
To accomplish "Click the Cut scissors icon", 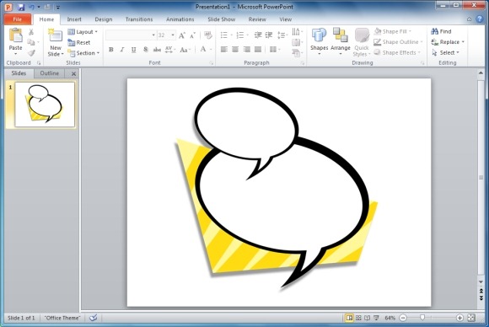I will pos(31,32).
